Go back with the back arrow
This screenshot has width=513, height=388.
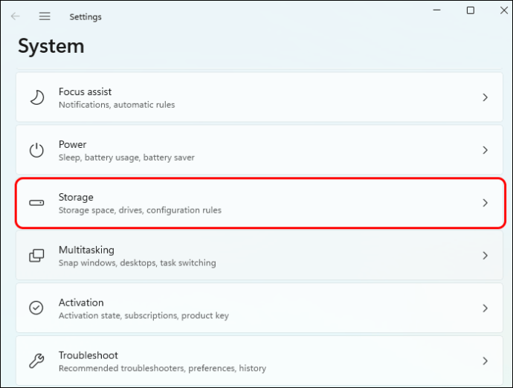tap(16, 16)
